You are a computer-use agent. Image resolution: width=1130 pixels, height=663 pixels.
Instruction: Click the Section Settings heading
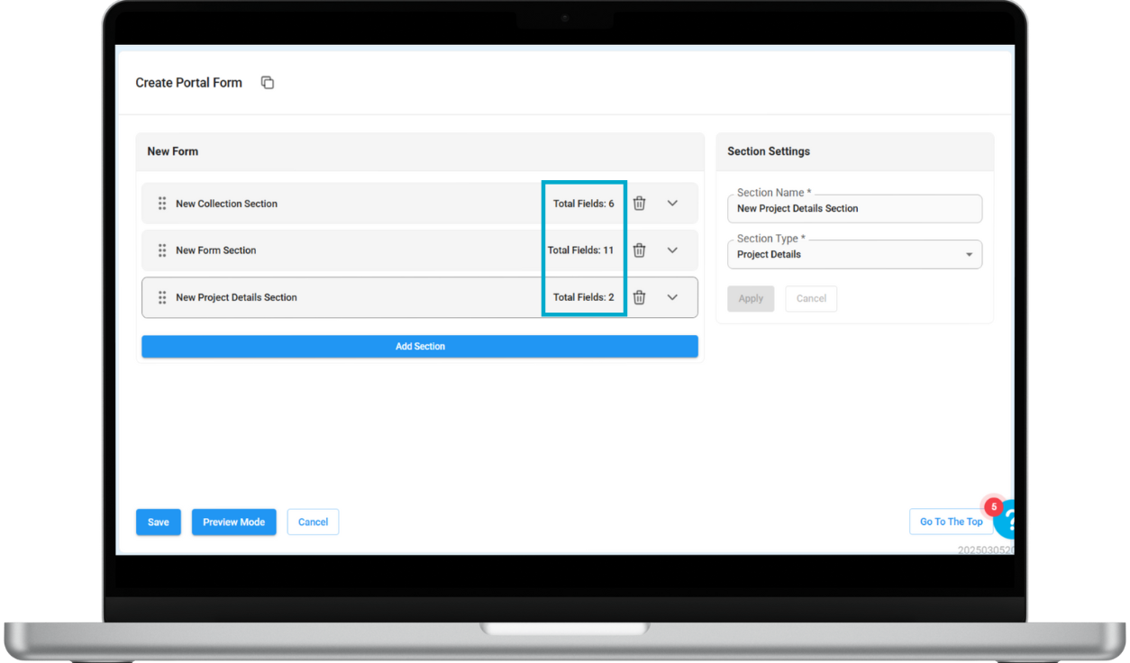769,151
